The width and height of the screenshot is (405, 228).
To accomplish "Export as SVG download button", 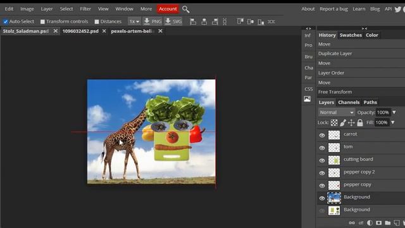I will pos(173,22).
